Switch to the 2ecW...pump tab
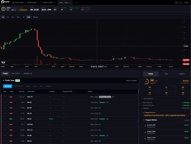The height and width of the screenshot is (144, 191). tap(32, 3)
